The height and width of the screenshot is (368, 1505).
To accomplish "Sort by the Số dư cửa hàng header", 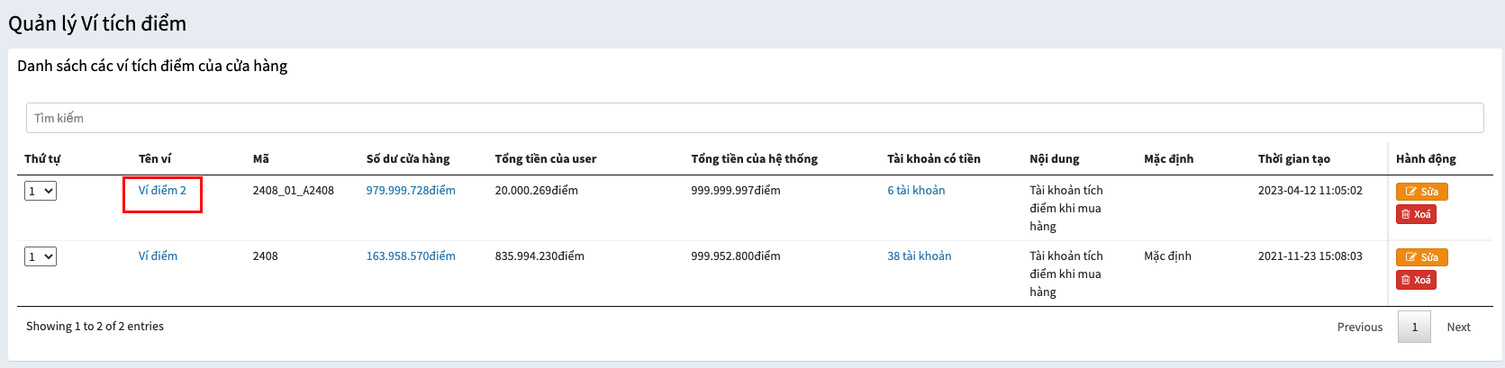I will click(407, 159).
